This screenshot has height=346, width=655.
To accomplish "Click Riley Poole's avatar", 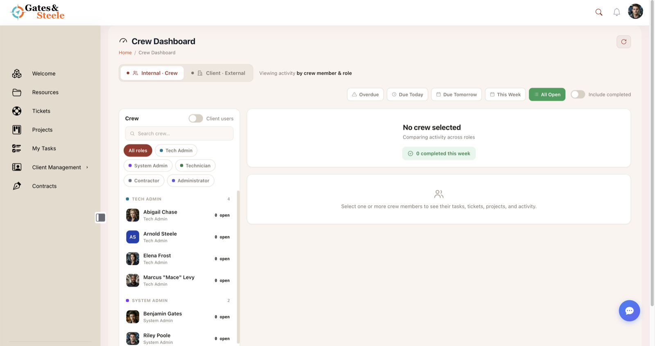I will [x=133, y=339].
